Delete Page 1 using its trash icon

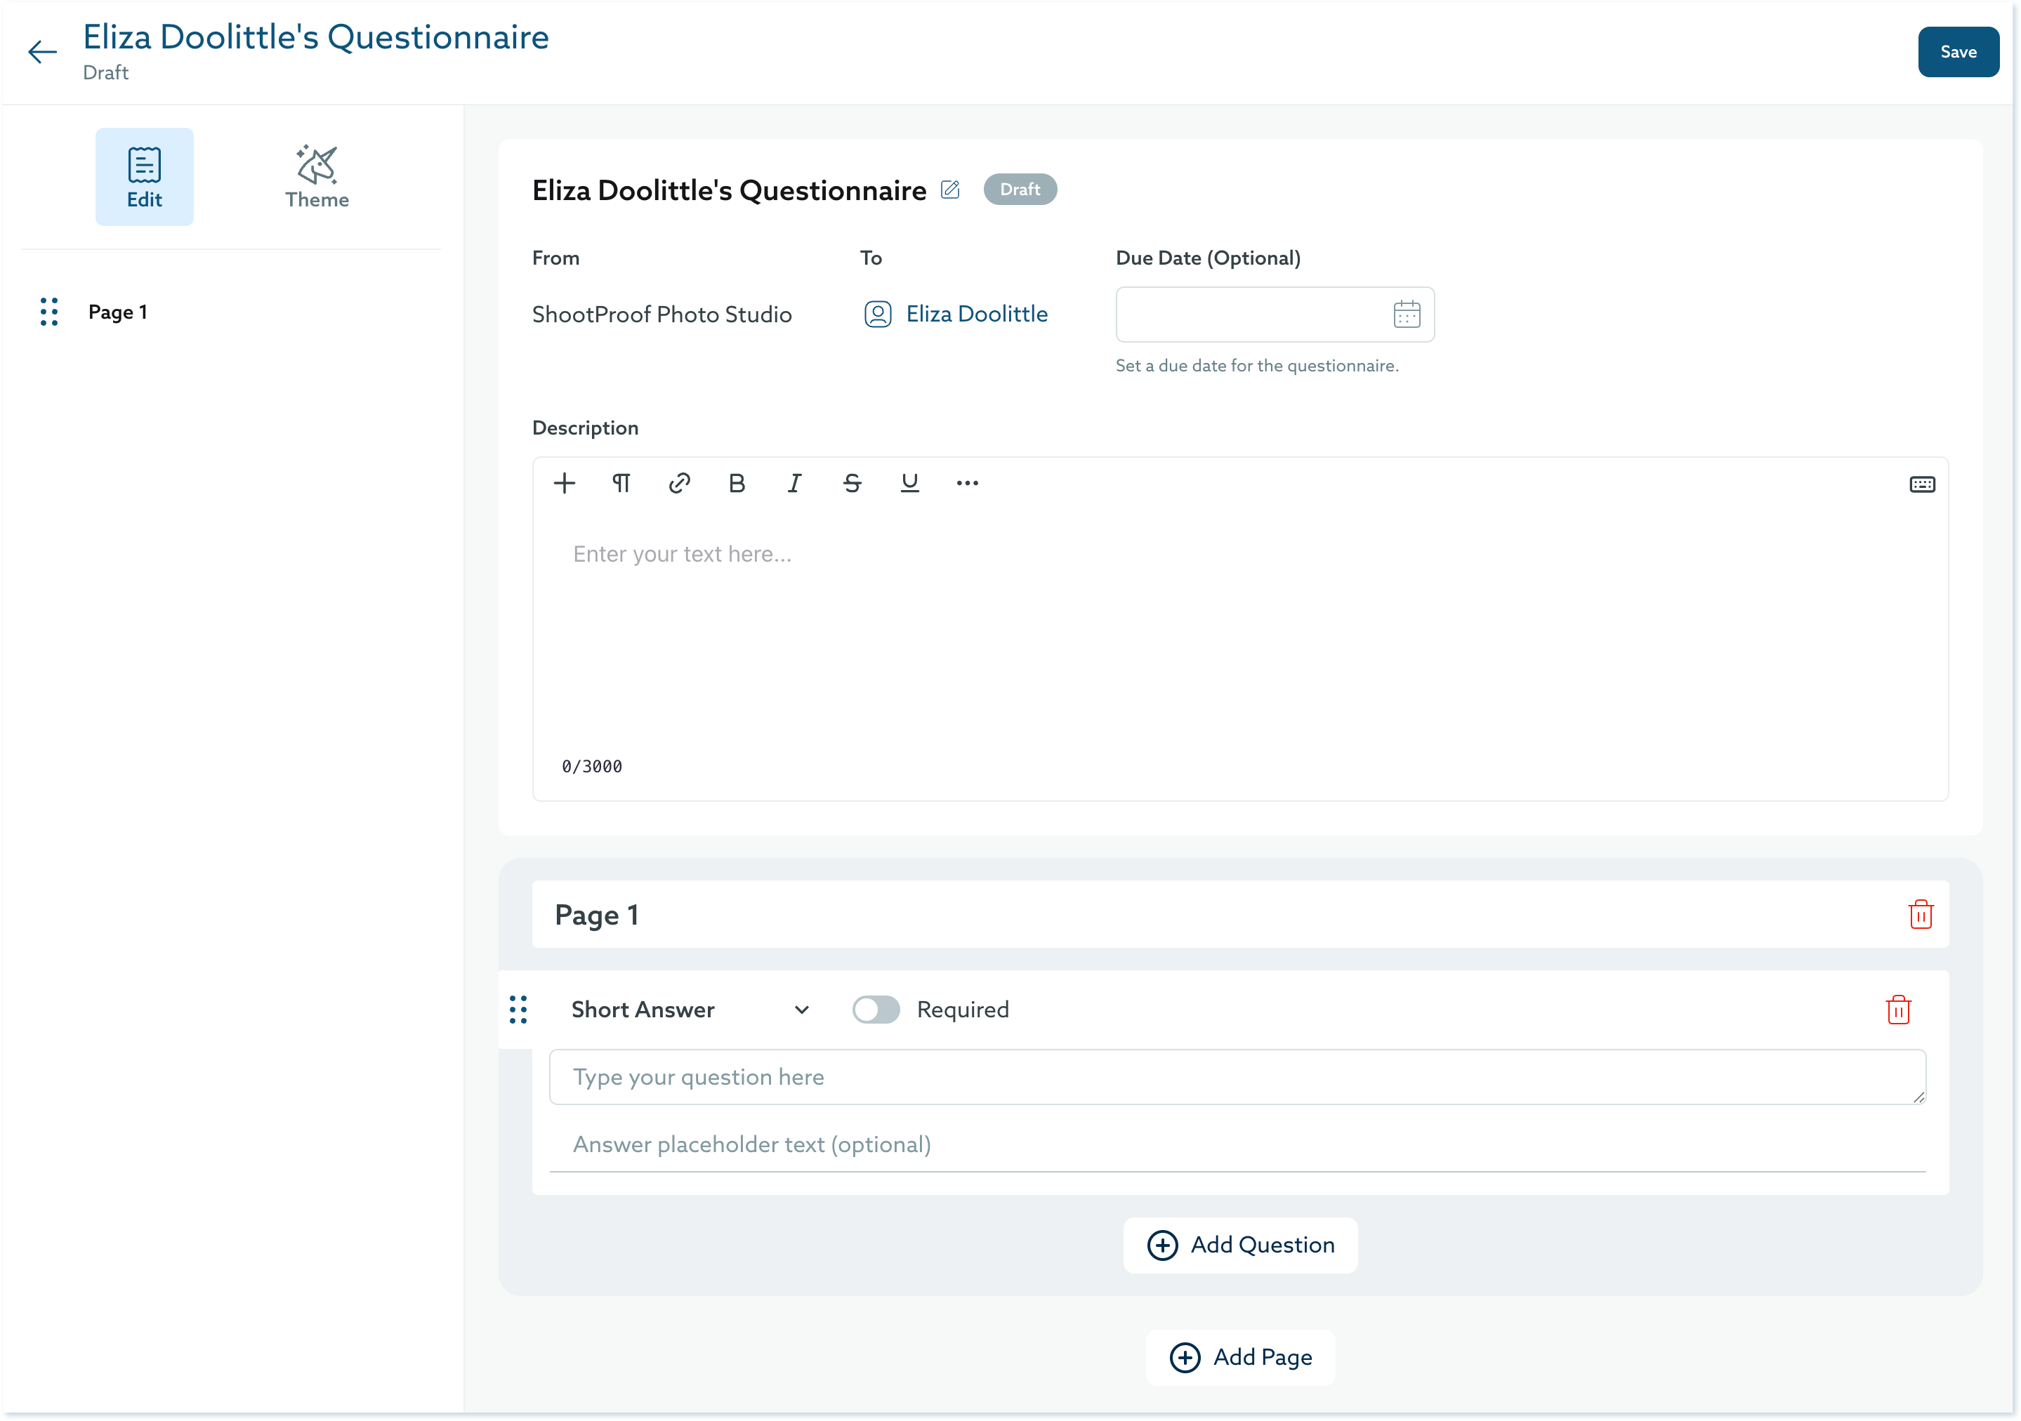tap(1920, 914)
